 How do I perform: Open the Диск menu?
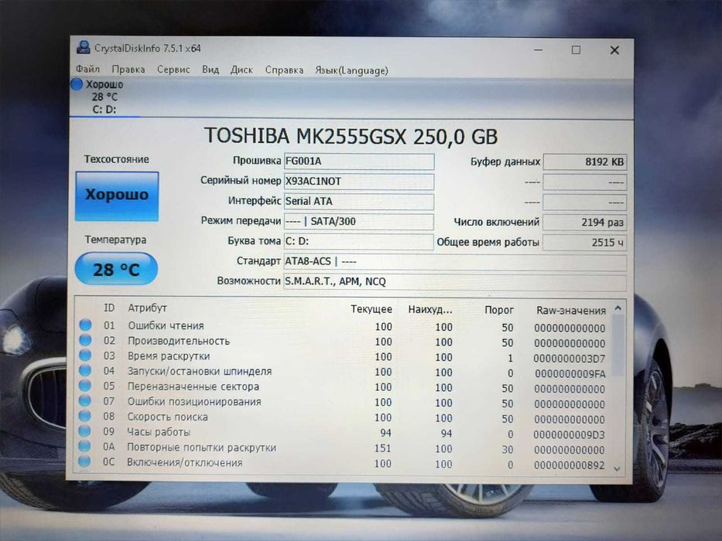point(241,70)
